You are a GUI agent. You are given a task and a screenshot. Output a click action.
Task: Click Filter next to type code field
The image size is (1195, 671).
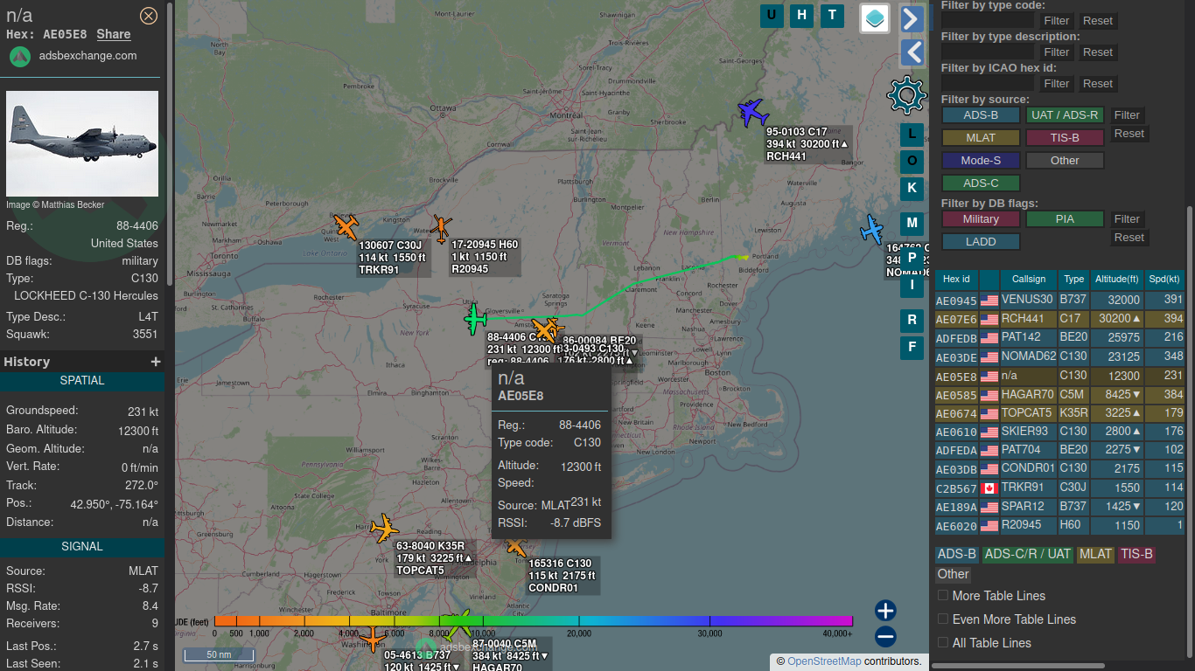(x=1057, y=20)
